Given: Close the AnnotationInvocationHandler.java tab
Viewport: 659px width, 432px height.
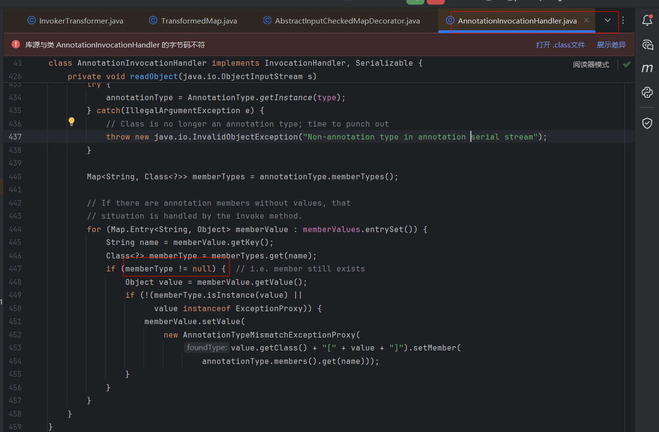Looking at the screenshot, I should coord(587,20).
